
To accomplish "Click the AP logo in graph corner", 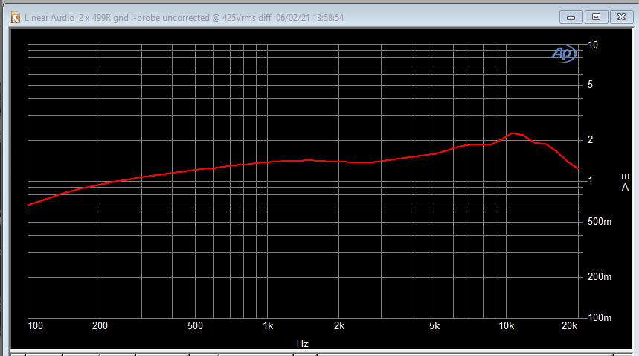I will (564, 54).
